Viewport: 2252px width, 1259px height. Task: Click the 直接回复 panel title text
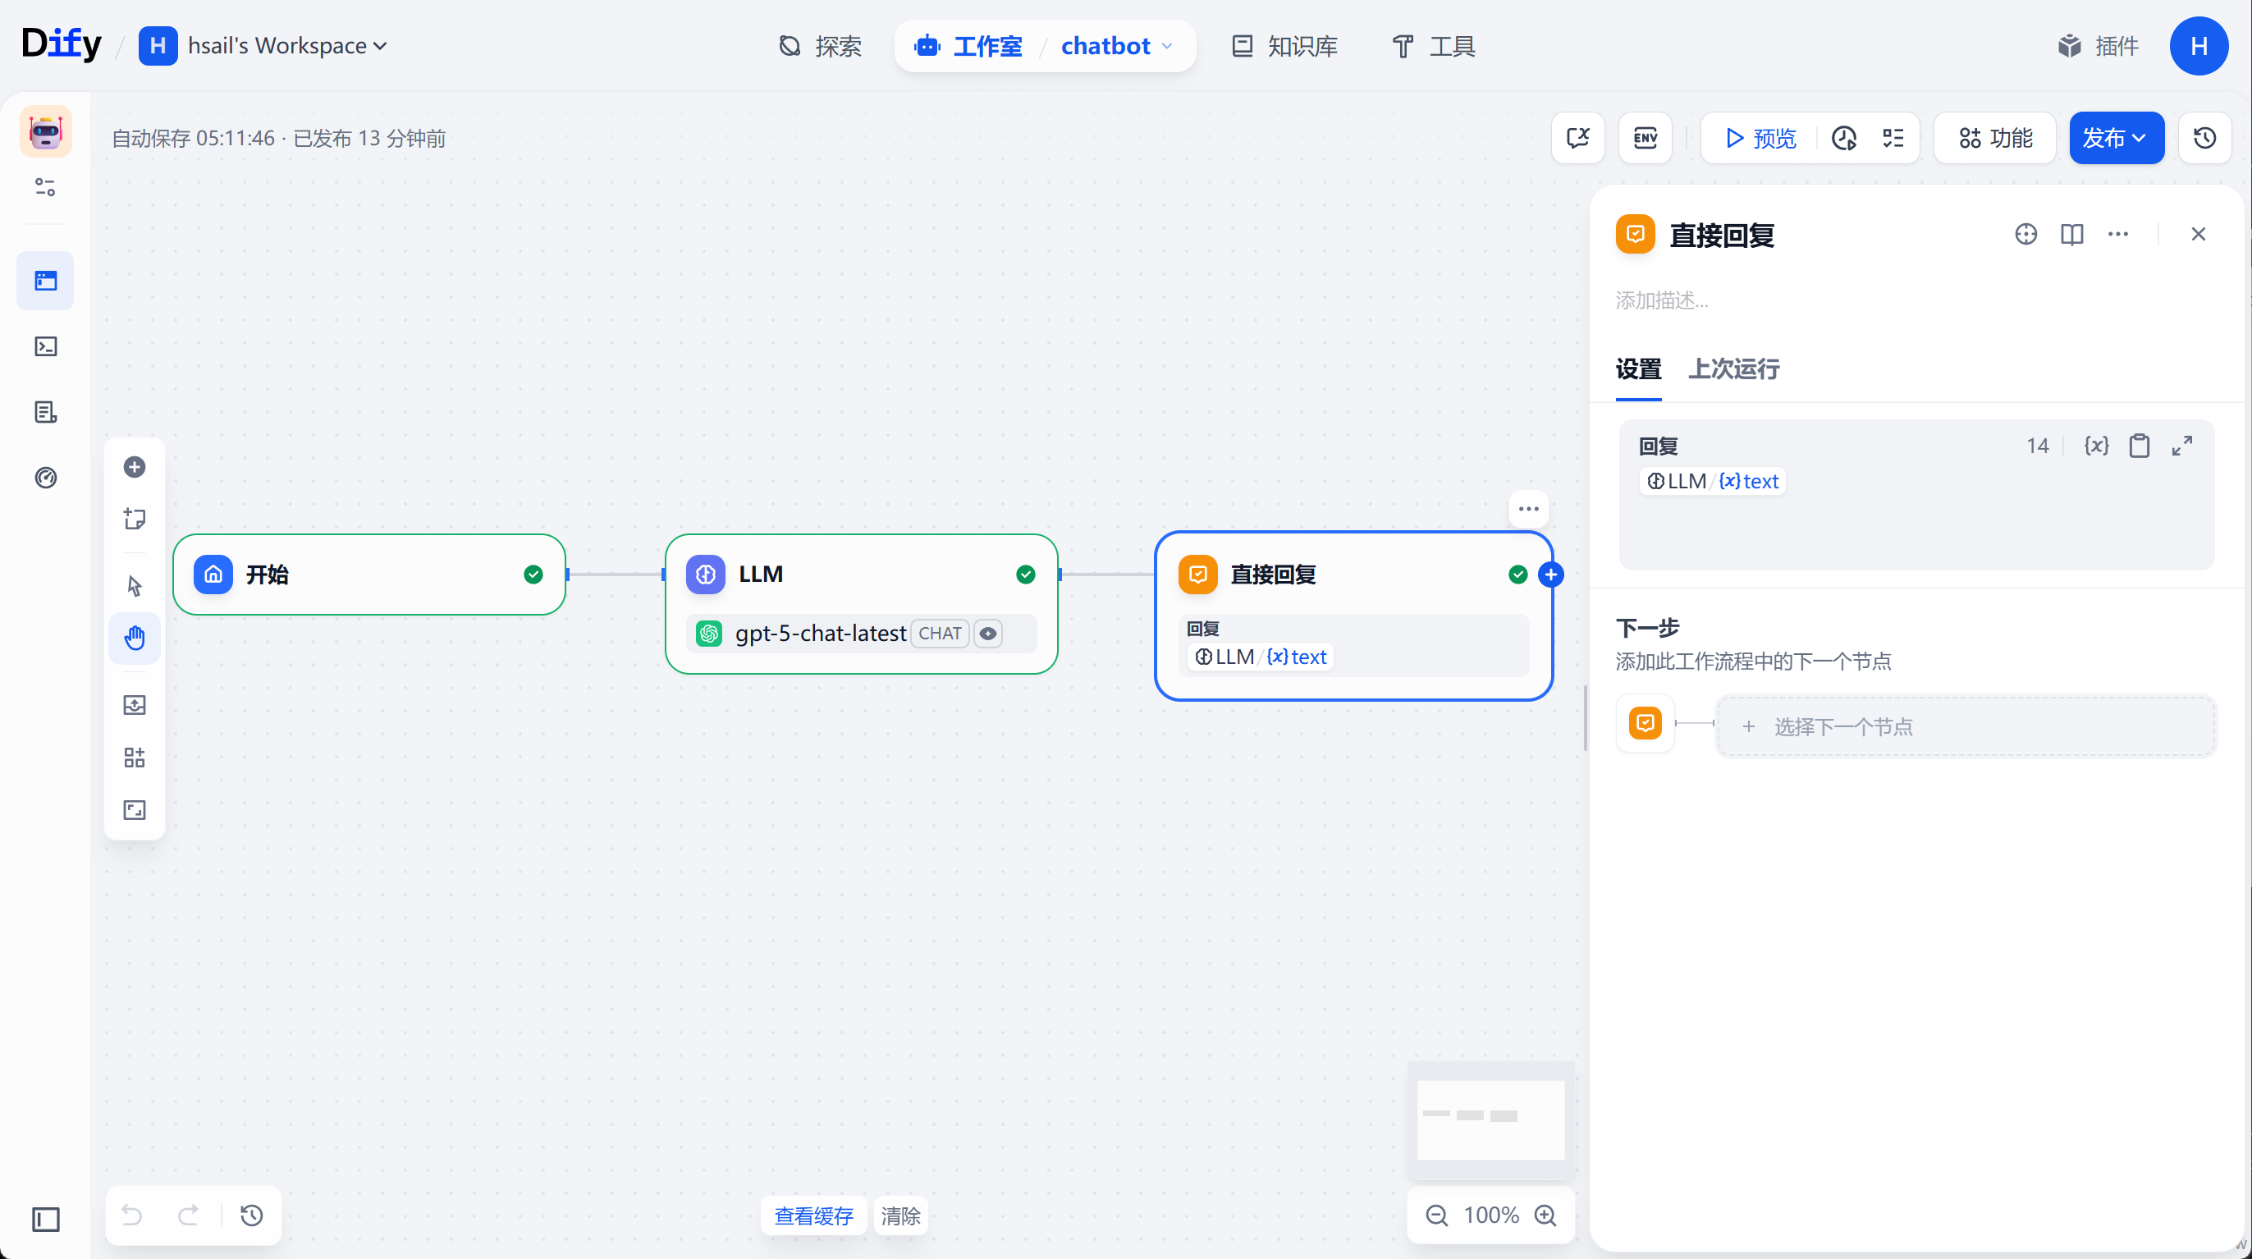[x=1721, y=236]
